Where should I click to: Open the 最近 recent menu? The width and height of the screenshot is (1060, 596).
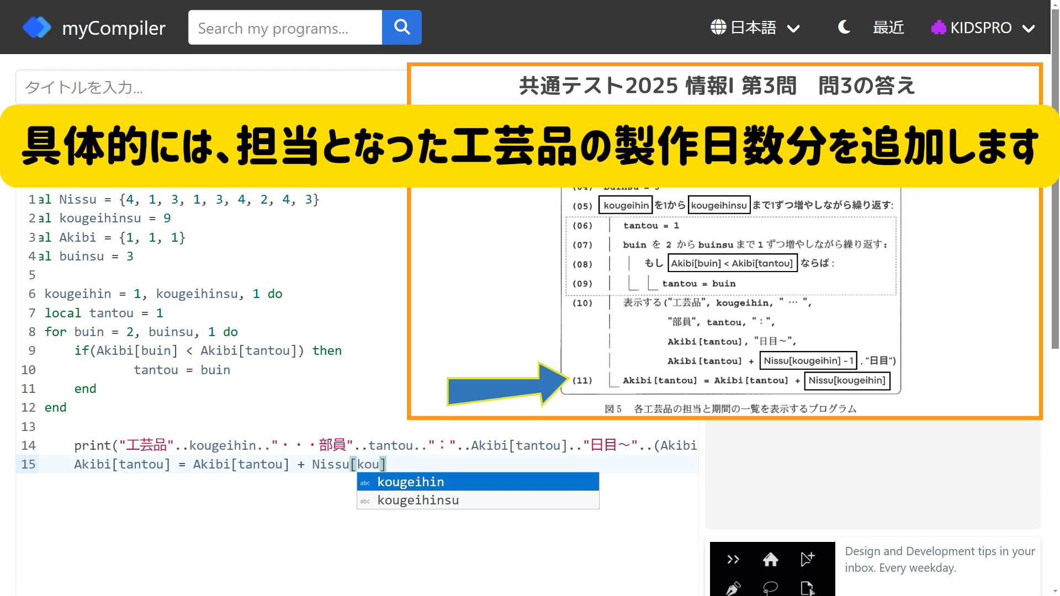pos(888,27)
